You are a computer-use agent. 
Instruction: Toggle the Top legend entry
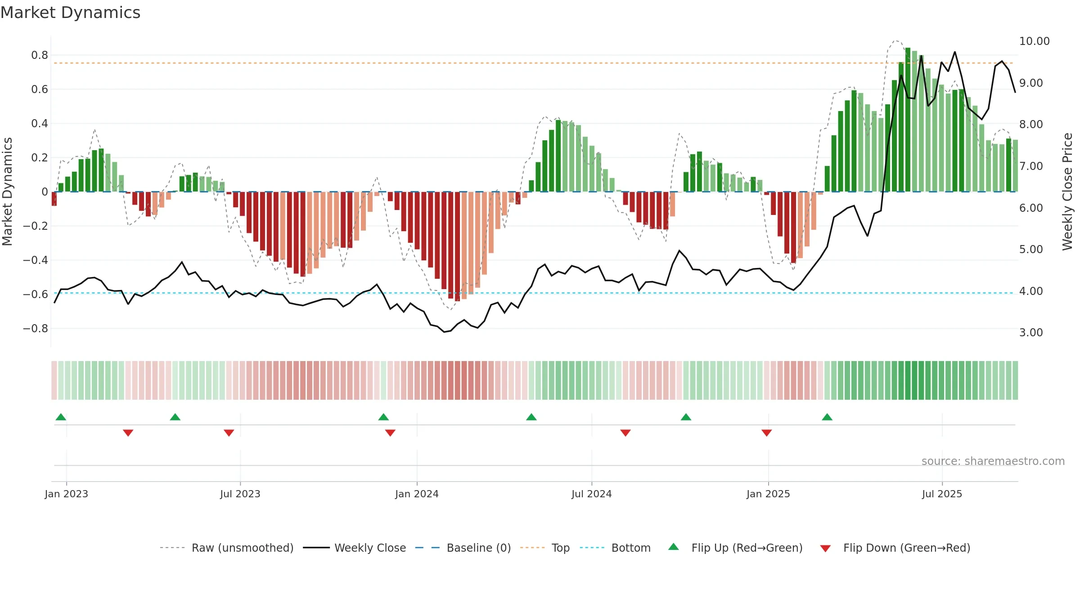tap(545, 548)
